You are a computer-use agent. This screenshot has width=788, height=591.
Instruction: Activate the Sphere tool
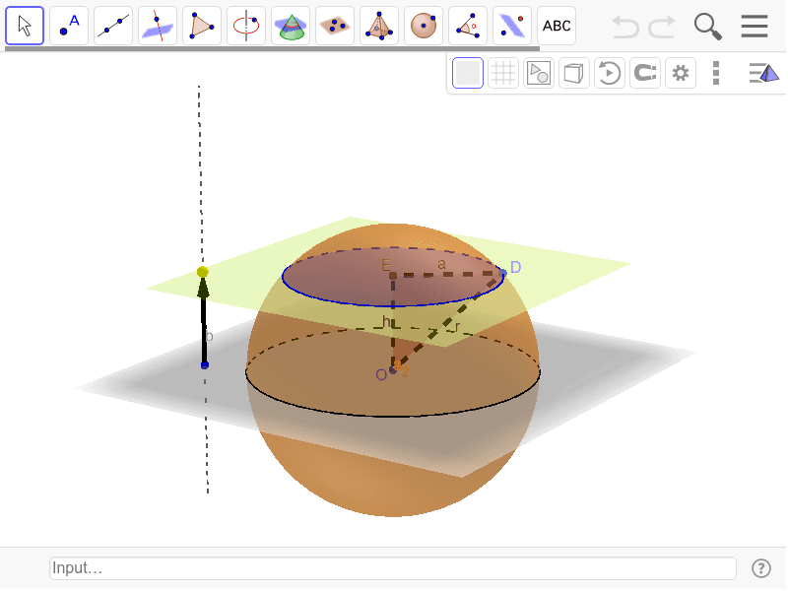(424, 26)
